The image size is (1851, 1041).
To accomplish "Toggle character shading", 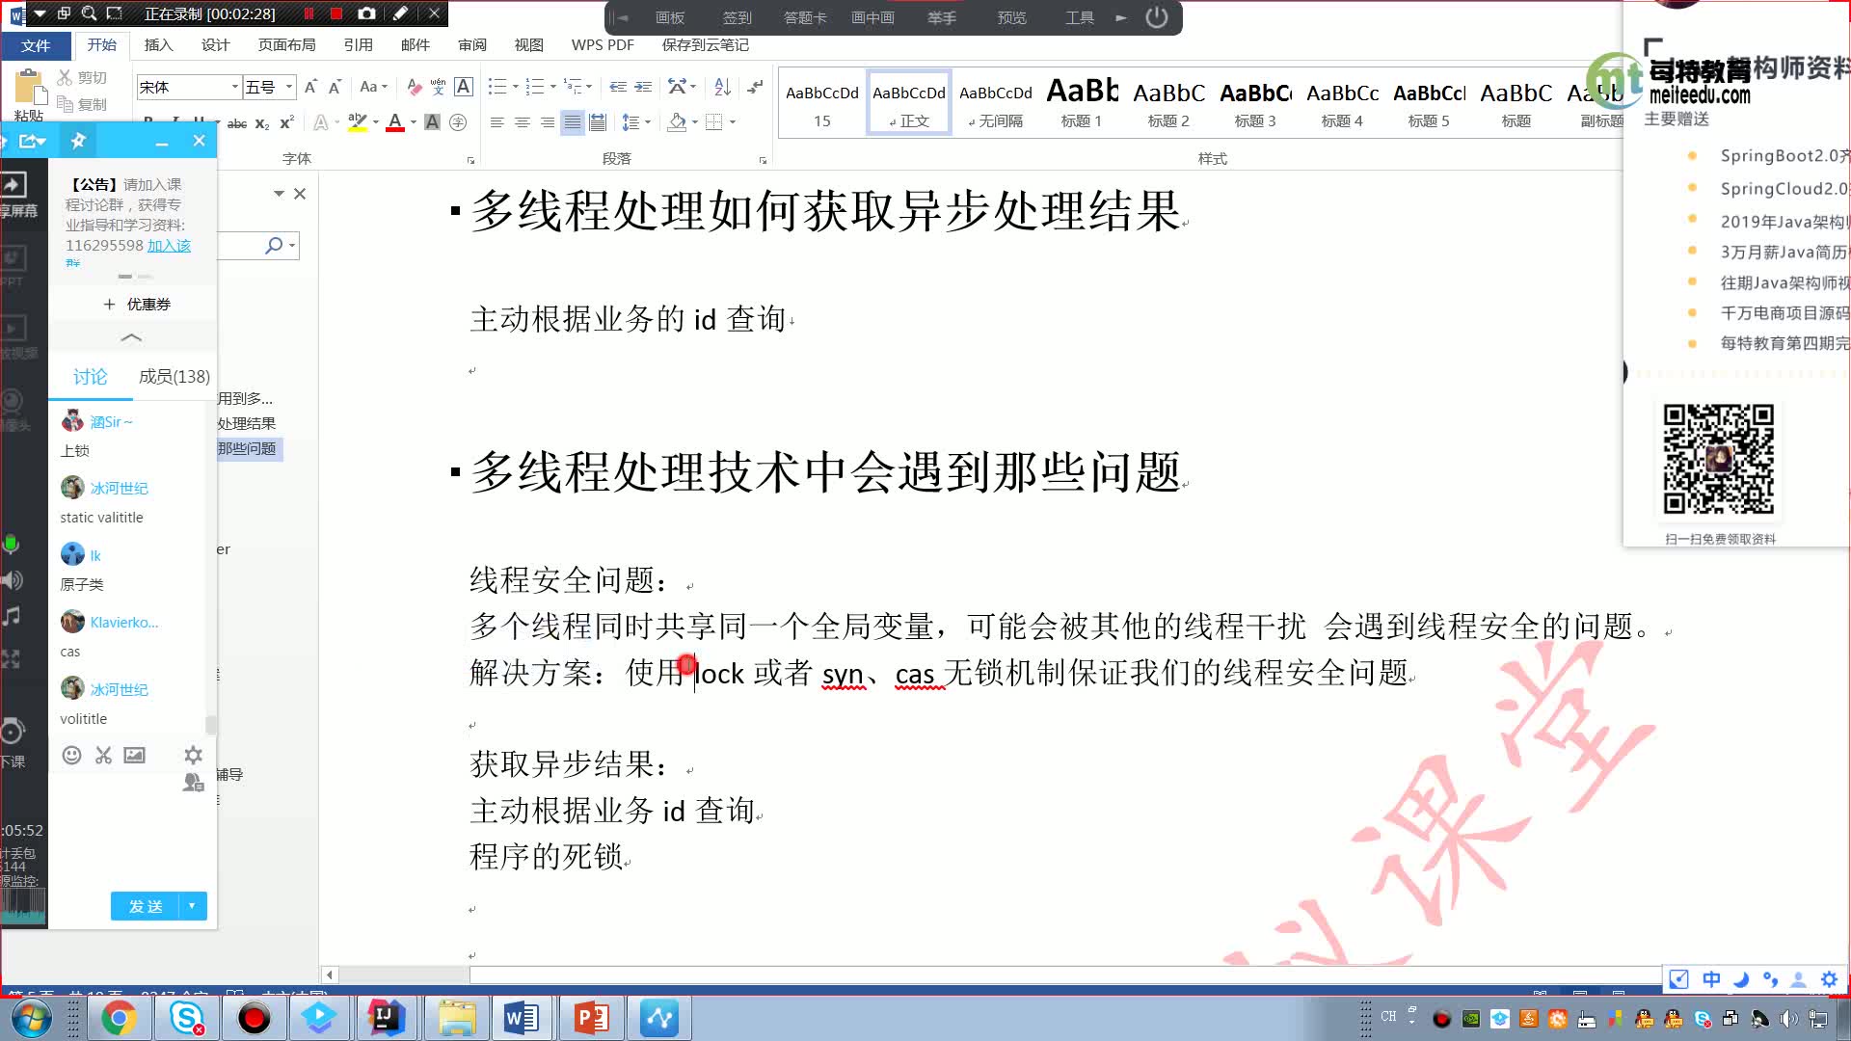I will click(x=433, y=122).
